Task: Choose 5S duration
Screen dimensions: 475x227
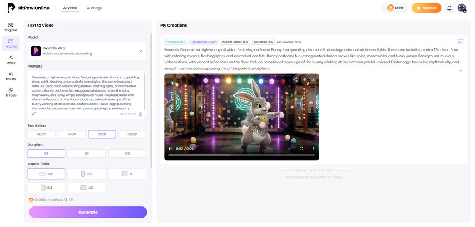Action: (x=46, y=154)
